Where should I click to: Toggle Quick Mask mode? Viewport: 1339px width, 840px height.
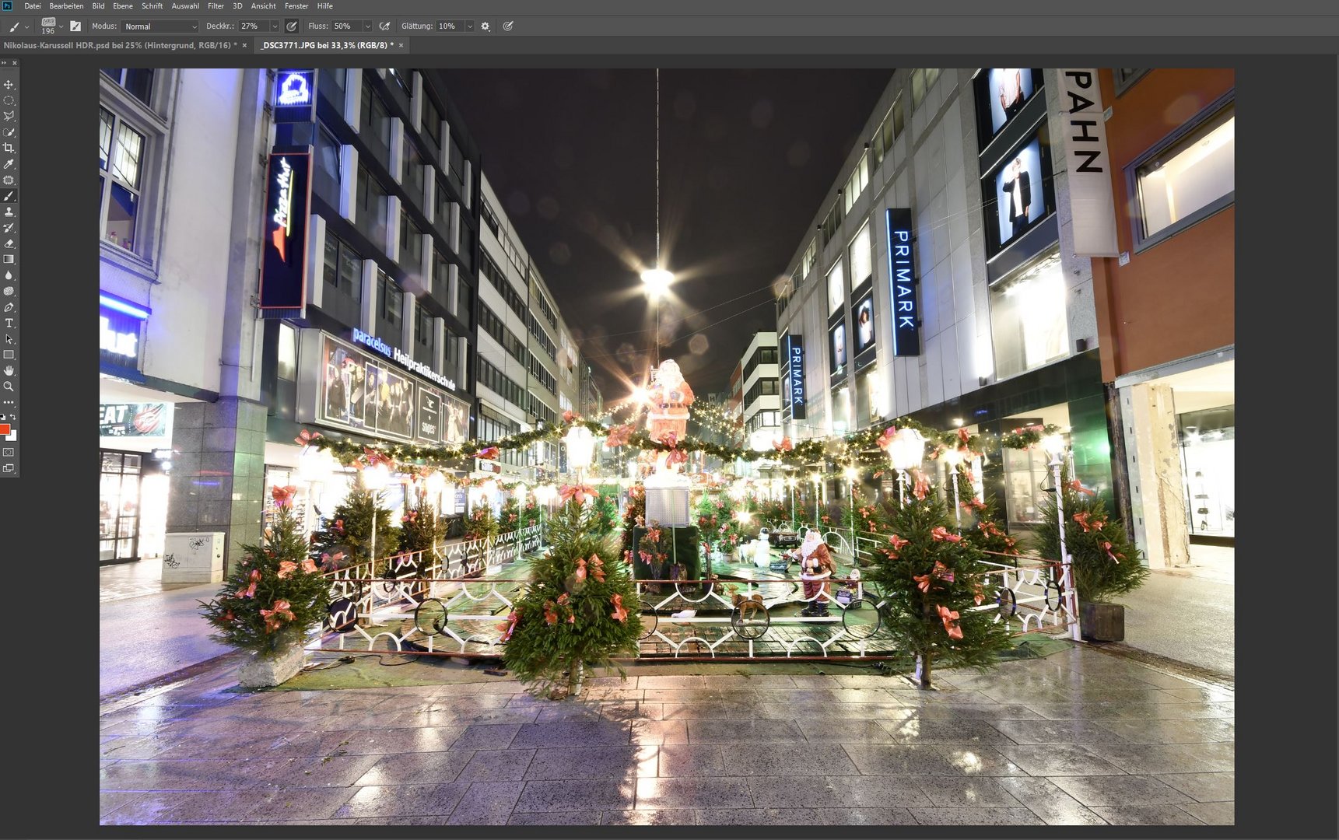(9, 452)
